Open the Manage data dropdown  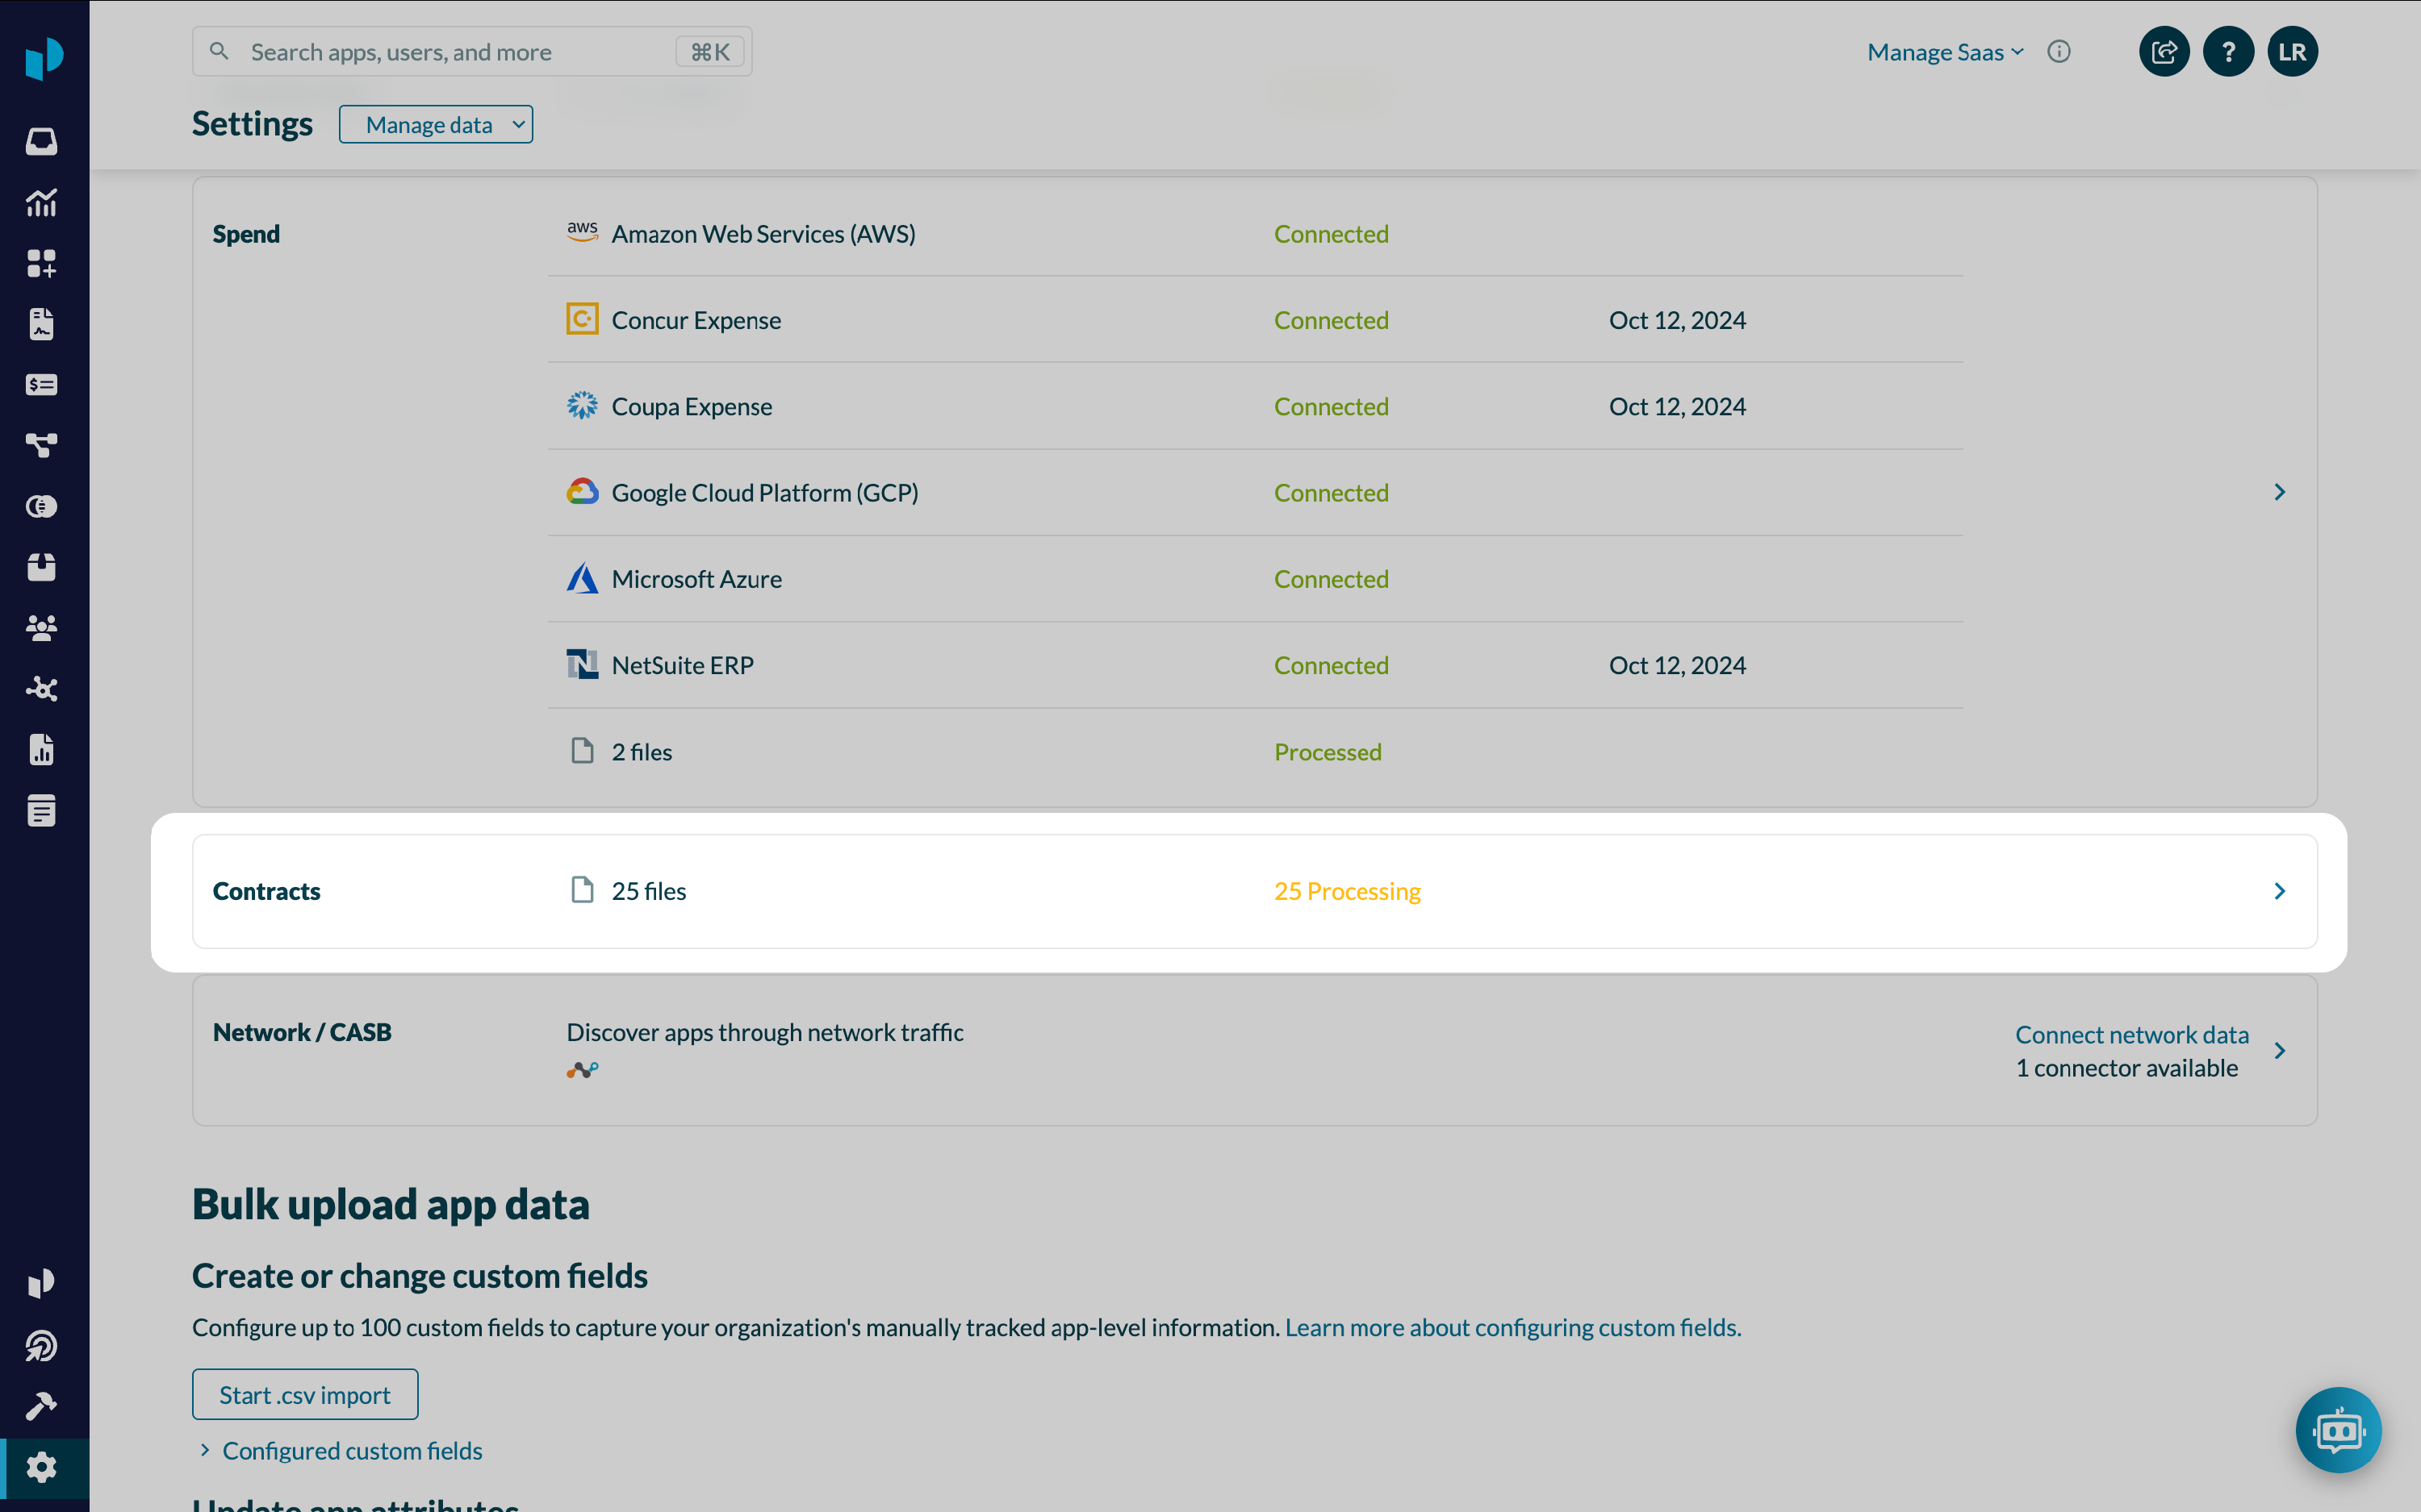pyautogui.click(x=435, y=125)
